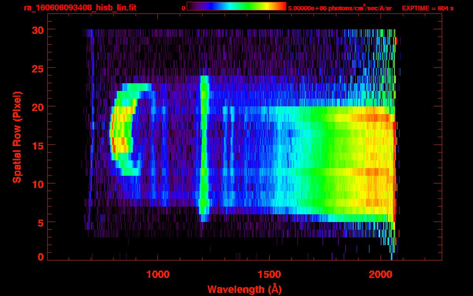Click the file name ra_160606093408_hisb_lin.fit title

tap(80, 8)
